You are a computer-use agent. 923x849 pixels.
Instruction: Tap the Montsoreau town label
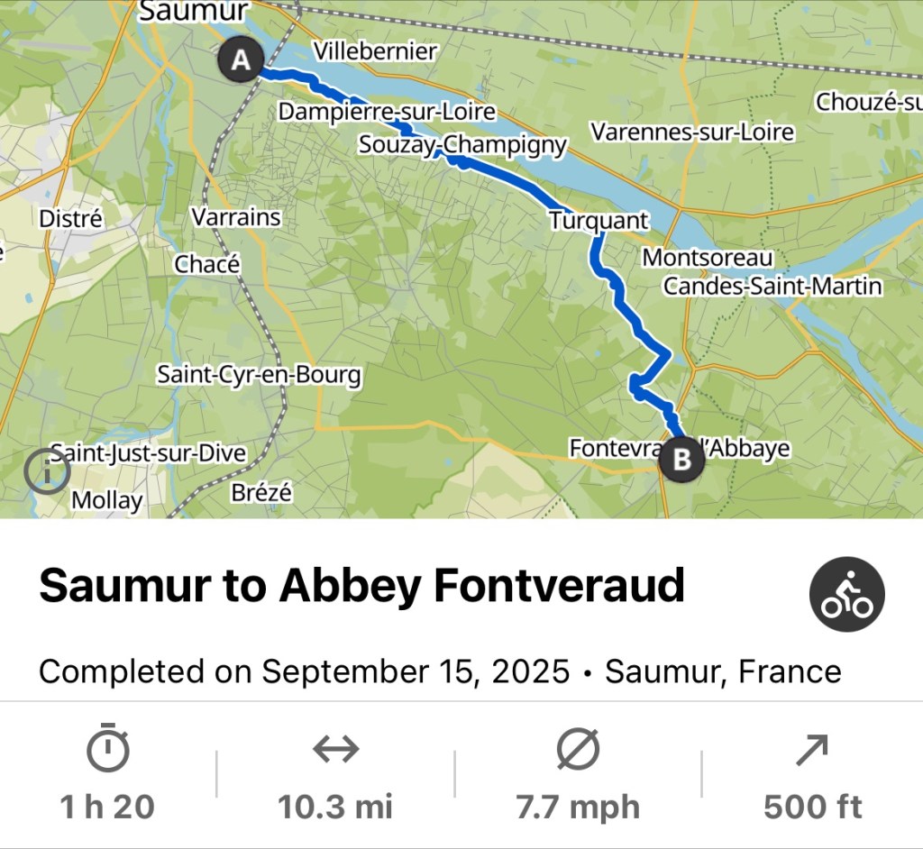[x=708, y=258]
